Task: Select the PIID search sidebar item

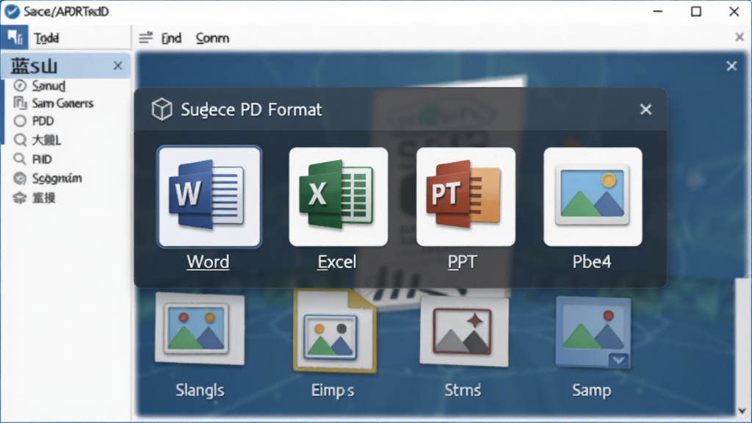Action: pyautogui.click(x=42, y=159)
